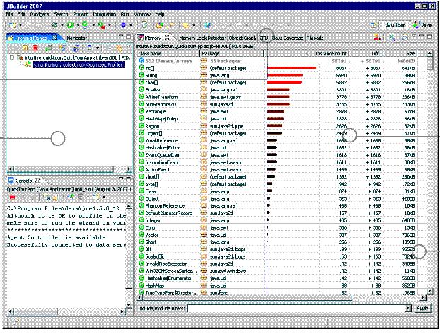Sort by the Class name column header

(x=168, y=53)
